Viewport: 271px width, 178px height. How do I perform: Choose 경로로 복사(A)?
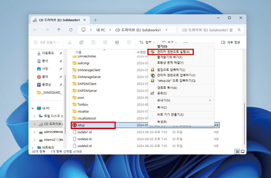tap(181, 88)
